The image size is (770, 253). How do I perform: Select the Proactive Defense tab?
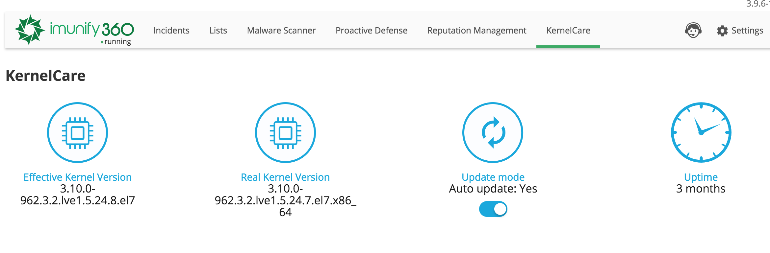pyautogui.click(x=371, y=31)
